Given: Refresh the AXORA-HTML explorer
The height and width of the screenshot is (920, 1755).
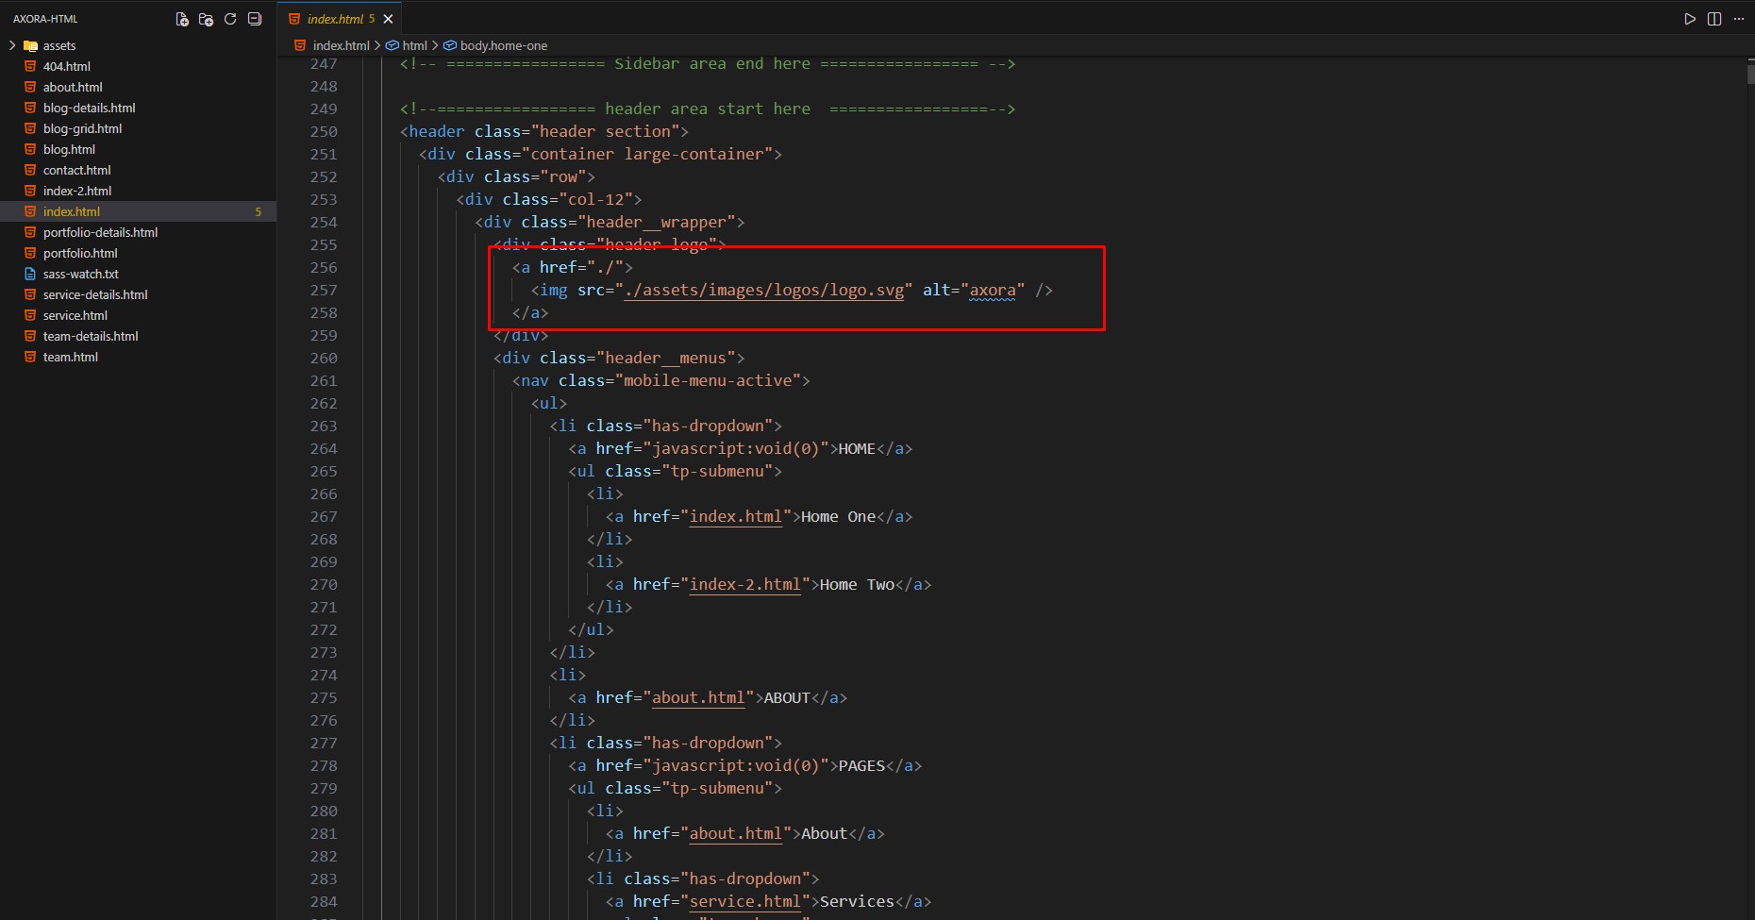Looking at the screenshot, I should (x=230, y=19).
